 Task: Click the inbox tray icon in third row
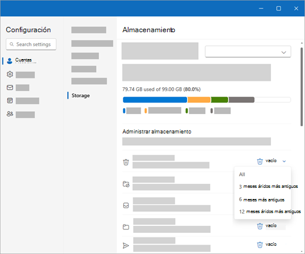(126, 205)
